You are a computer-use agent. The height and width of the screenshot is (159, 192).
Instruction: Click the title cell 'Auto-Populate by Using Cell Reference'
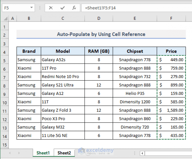coord(101,34)
